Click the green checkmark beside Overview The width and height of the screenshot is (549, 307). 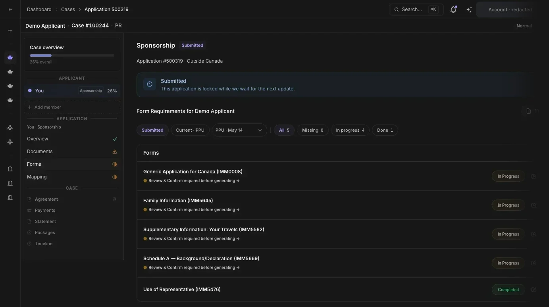pyautogui.click(x=115, y=139)
